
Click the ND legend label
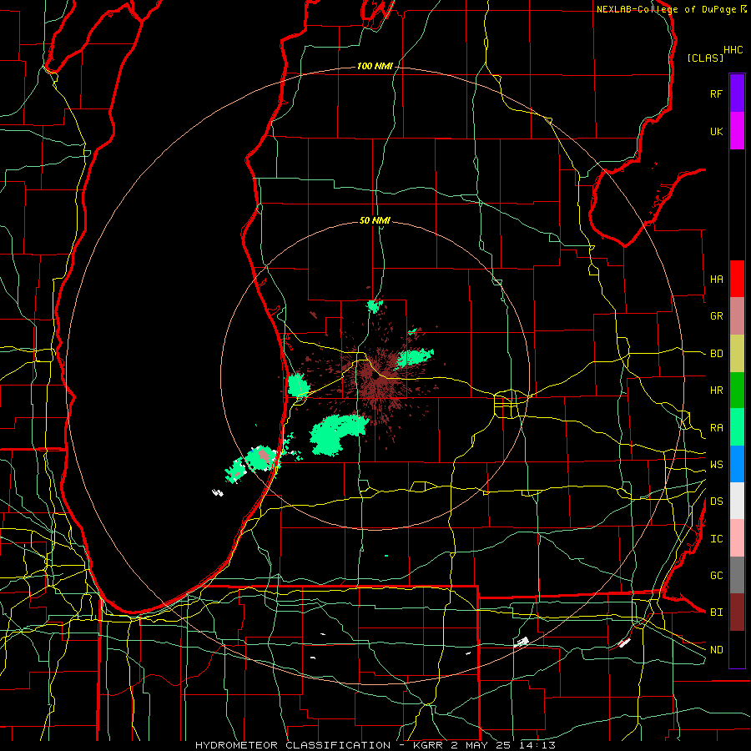[x=716, y=650]
